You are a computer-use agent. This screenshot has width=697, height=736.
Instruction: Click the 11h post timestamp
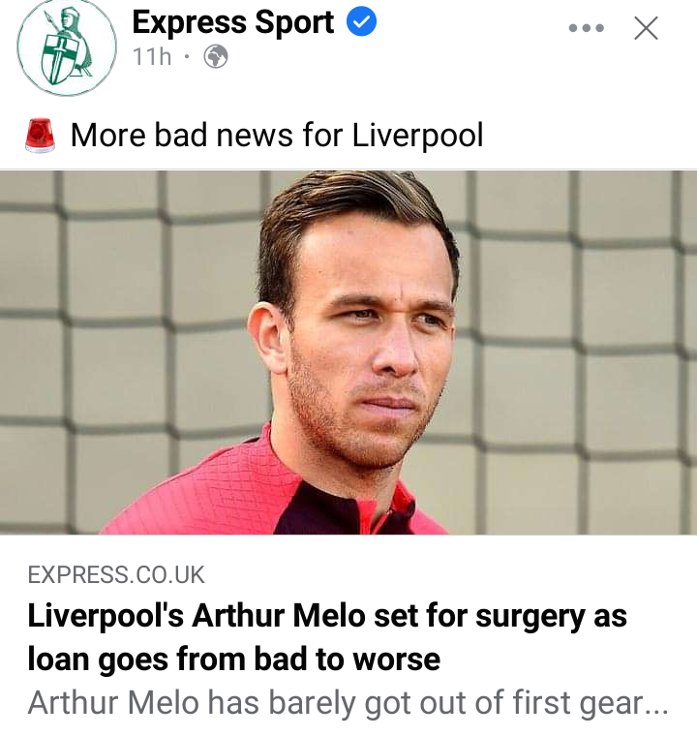pos(152,57)
